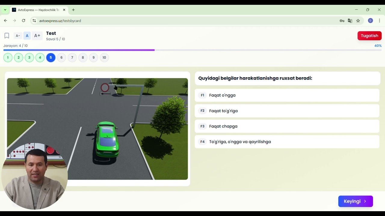Go to question 2

(19, 58)
